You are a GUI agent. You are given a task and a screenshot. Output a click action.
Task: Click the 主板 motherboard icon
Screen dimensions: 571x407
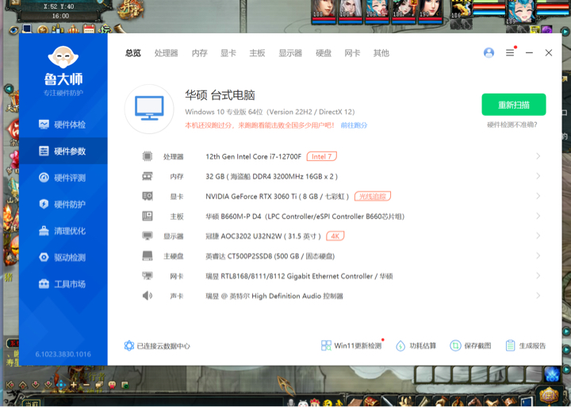148,216
